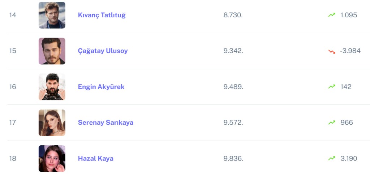This screenshot has height=175, width=370.
Task: Click the thumbnail photo in row 18
Action: [x=52, y=158]
